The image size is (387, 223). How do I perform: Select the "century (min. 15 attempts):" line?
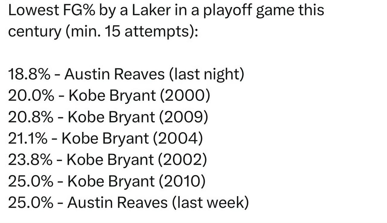point(103,32)
